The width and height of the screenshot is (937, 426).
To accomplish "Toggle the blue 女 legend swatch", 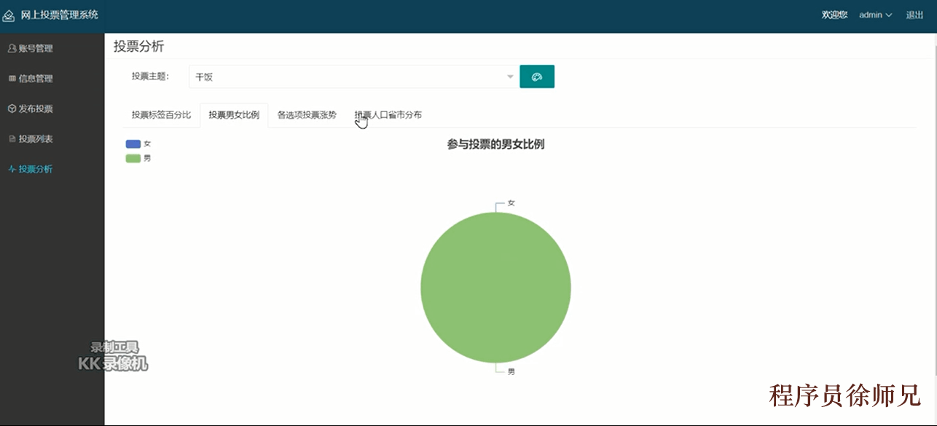I will [x=133, y=144].
